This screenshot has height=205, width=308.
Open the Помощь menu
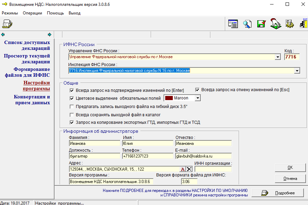click(x=55, y=13)
